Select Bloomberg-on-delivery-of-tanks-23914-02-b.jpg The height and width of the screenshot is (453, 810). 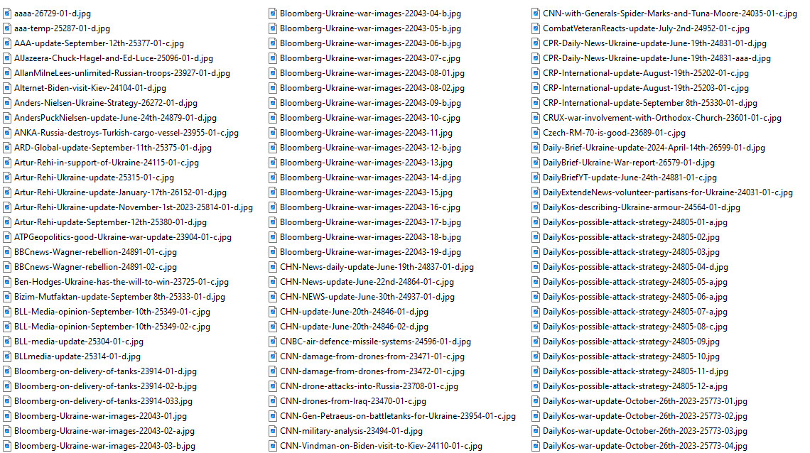(x=105, y=386)
